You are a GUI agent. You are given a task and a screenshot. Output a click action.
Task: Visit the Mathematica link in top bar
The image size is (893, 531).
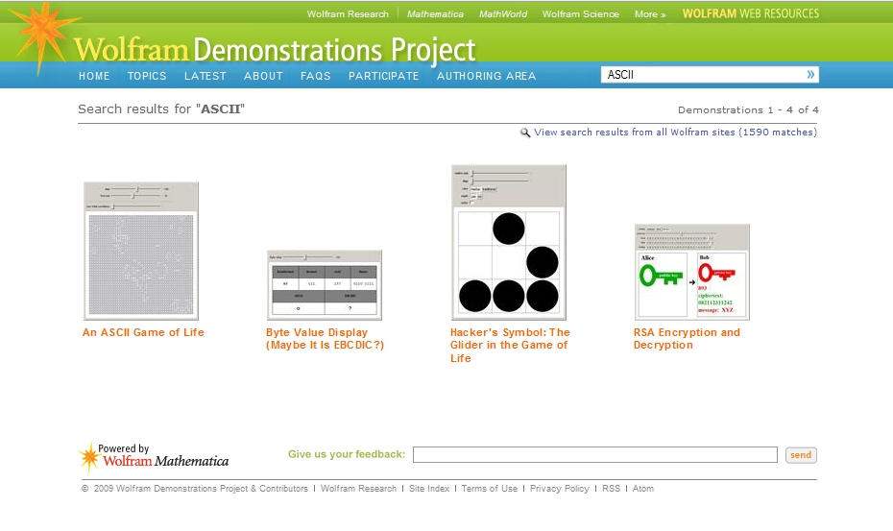tap(435, 14)
